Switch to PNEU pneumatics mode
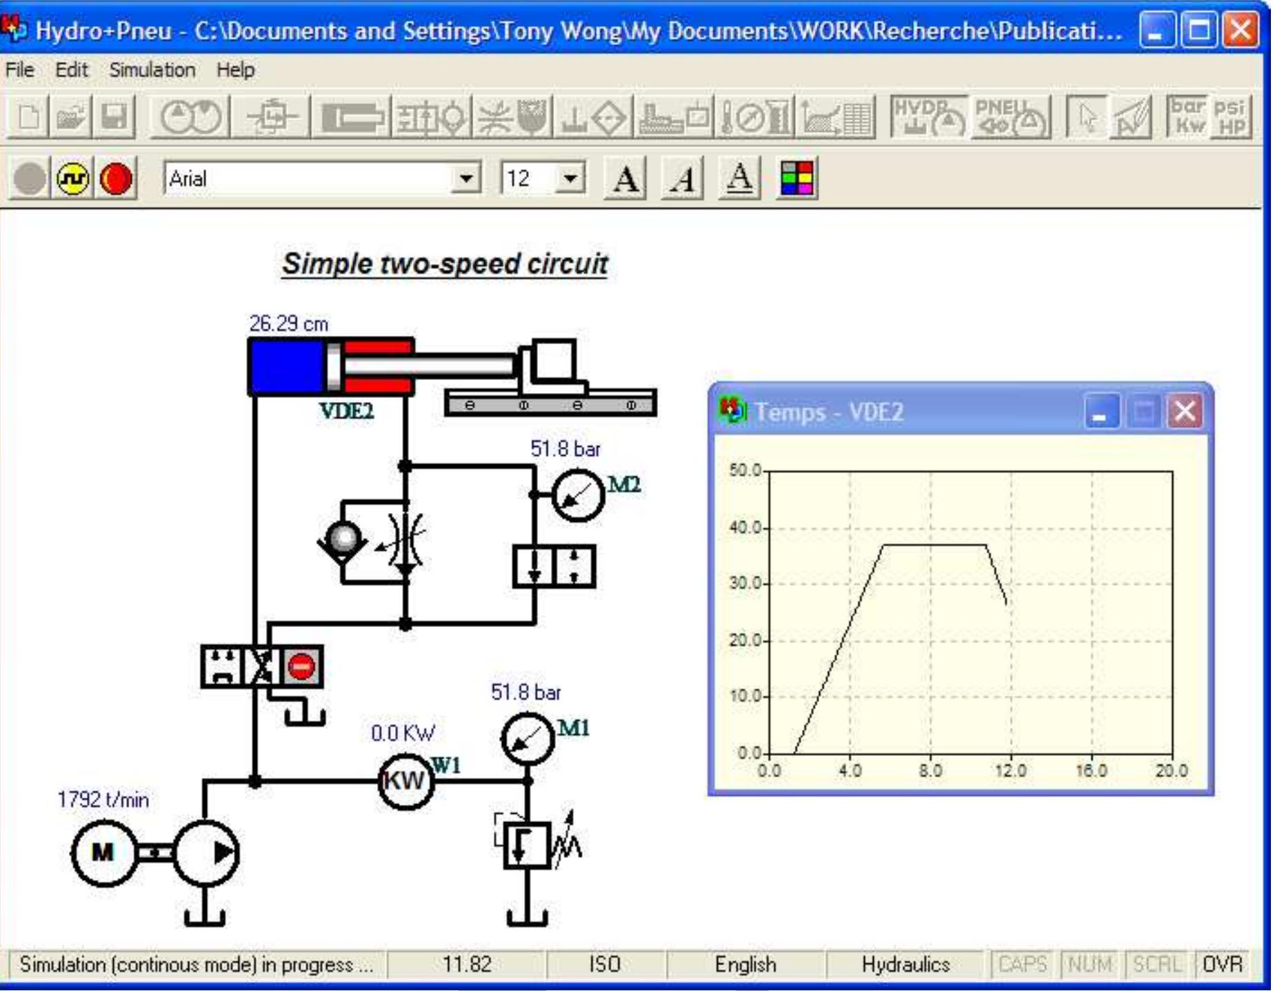 (1010, 117)
